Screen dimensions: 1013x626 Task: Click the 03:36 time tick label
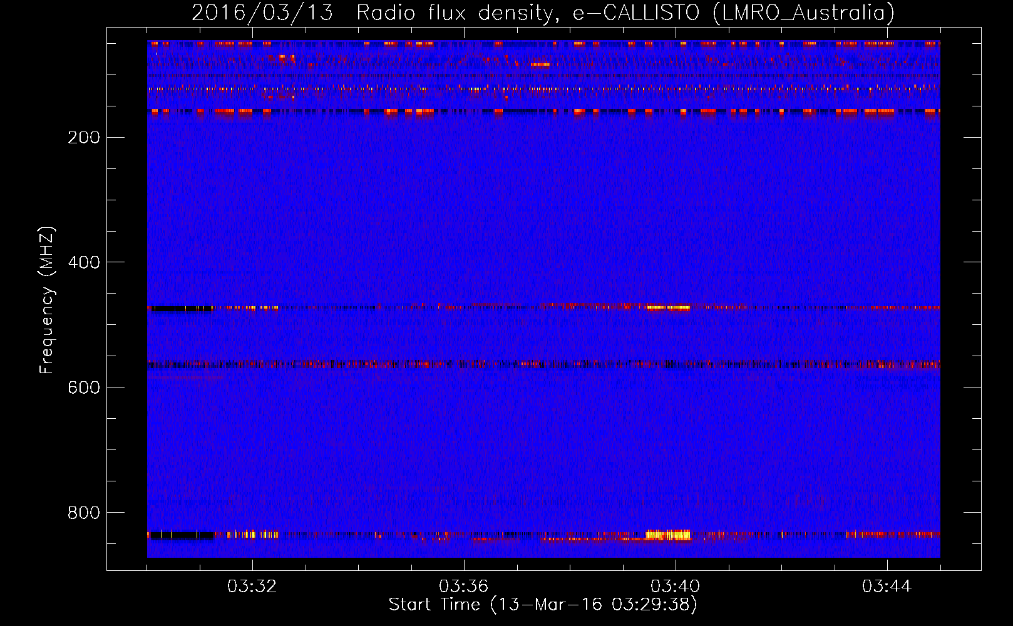pos(464,587)
